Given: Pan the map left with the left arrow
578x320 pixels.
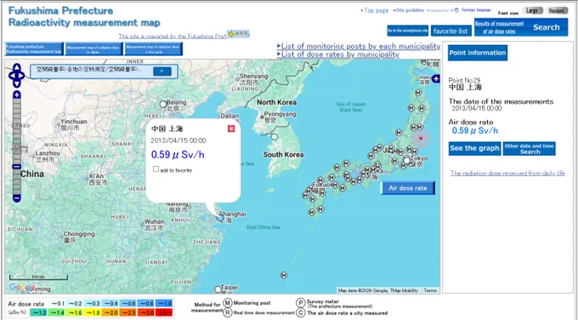Looking at the screenshot, I should (x=11, y=76).
